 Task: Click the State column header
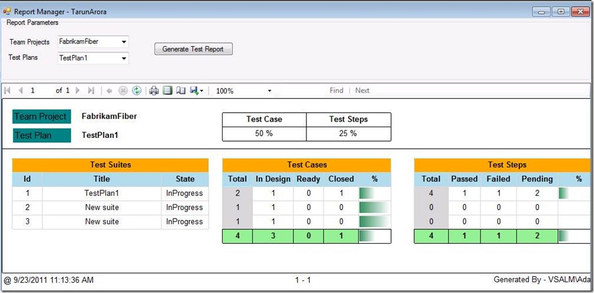[185, 179]
